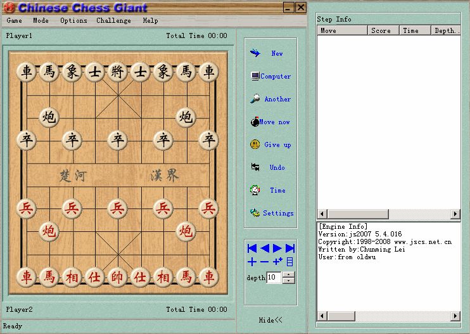Click the Another magnifier icon
Viewport: 470px width, 334px height.
255,99
